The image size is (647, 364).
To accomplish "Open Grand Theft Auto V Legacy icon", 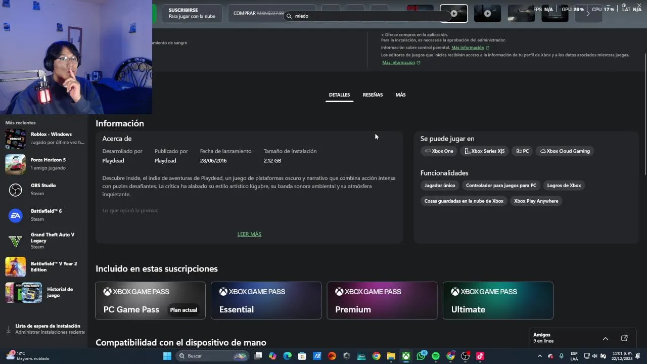I will coord(15,241).
